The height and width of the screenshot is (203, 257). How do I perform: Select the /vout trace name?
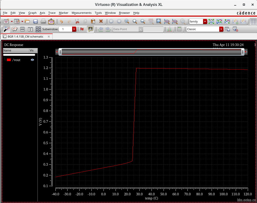pos(16,60)
